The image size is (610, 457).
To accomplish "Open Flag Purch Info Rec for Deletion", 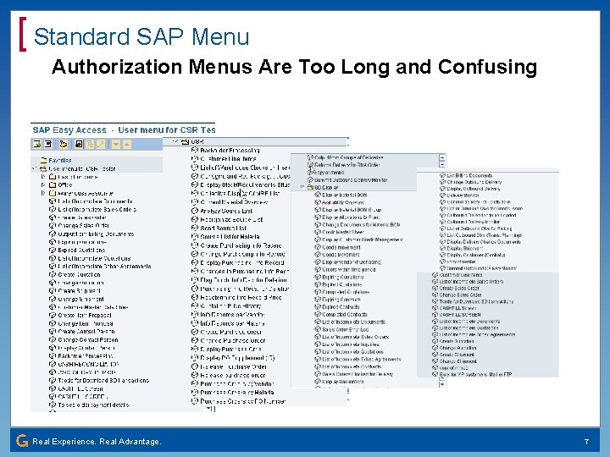I will (243, 280).
